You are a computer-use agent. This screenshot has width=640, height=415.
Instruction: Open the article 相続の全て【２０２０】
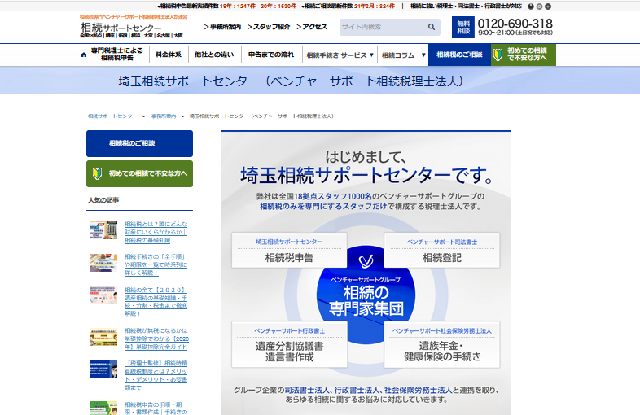(x=156, y=302)
